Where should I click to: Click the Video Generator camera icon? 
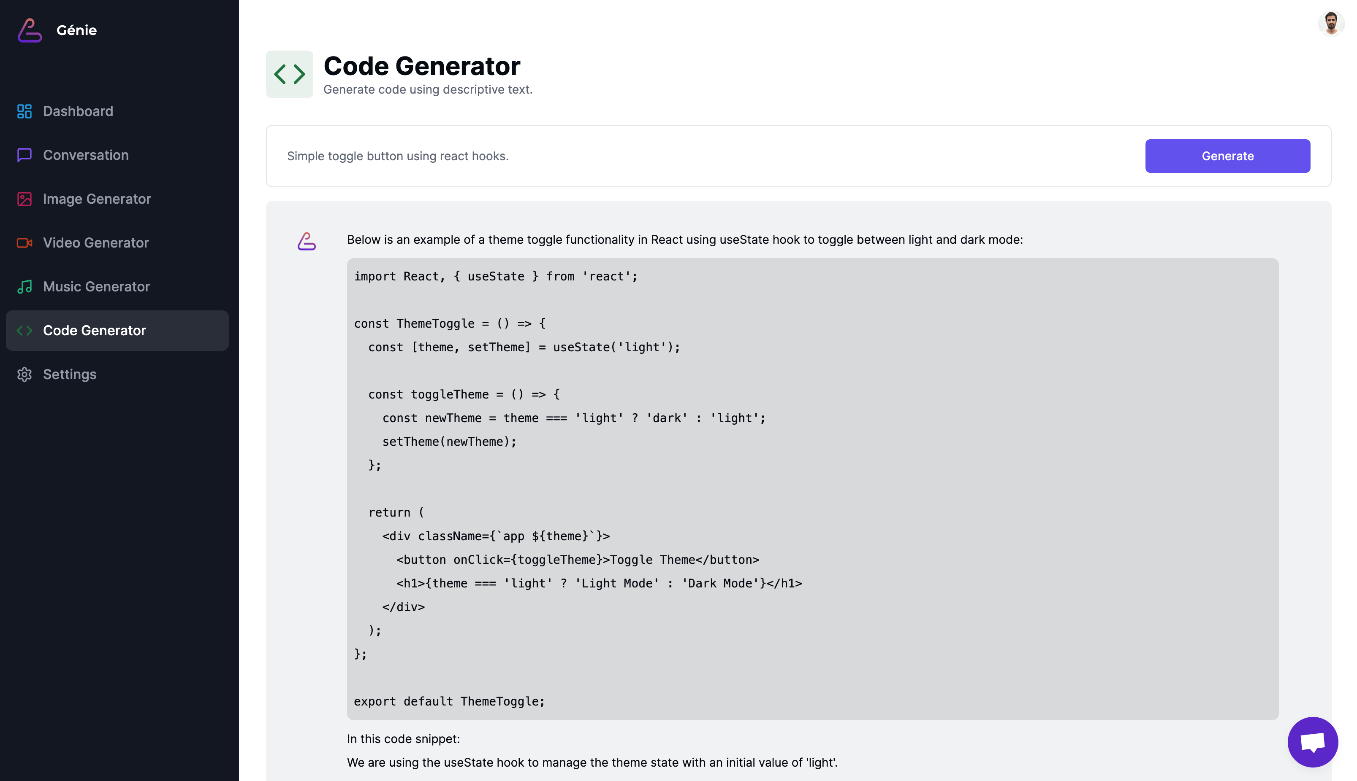tap(24, 243)
